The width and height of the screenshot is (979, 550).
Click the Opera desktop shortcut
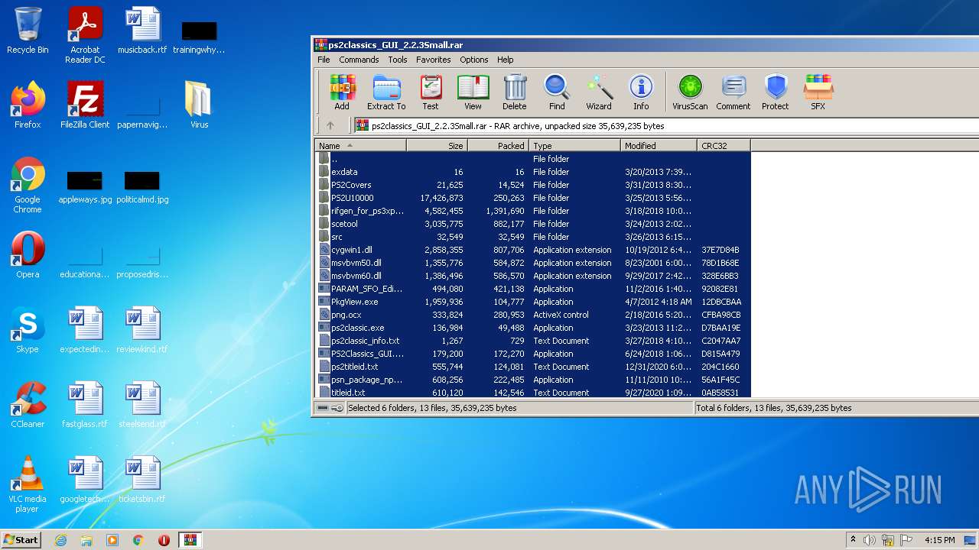28,255
